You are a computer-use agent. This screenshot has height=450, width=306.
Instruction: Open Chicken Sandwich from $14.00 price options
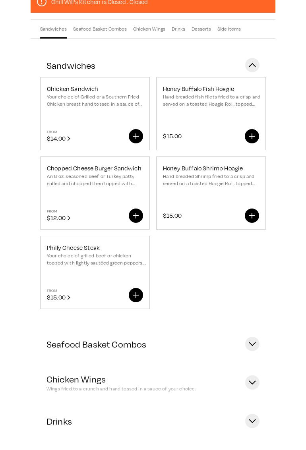pyautogui.click(x=59, y=139)
